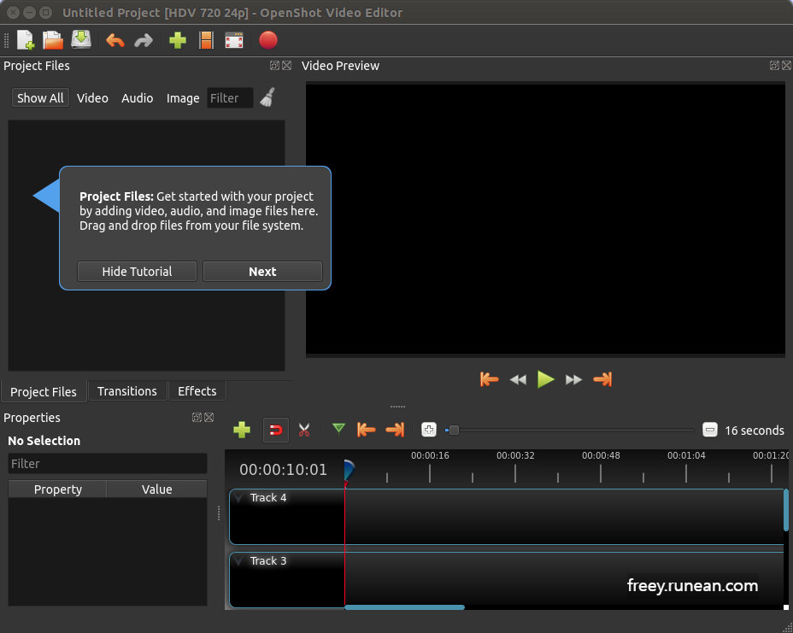Jump to end in video preview

coord(602,379)
